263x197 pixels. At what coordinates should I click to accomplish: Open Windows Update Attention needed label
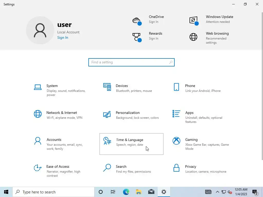point(218,22)
